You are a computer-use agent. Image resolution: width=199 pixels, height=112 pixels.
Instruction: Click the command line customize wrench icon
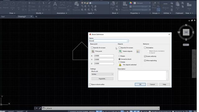click(x=40, y=108)
